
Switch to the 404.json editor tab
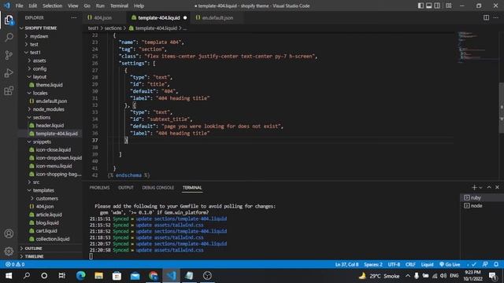coord(103,17)
